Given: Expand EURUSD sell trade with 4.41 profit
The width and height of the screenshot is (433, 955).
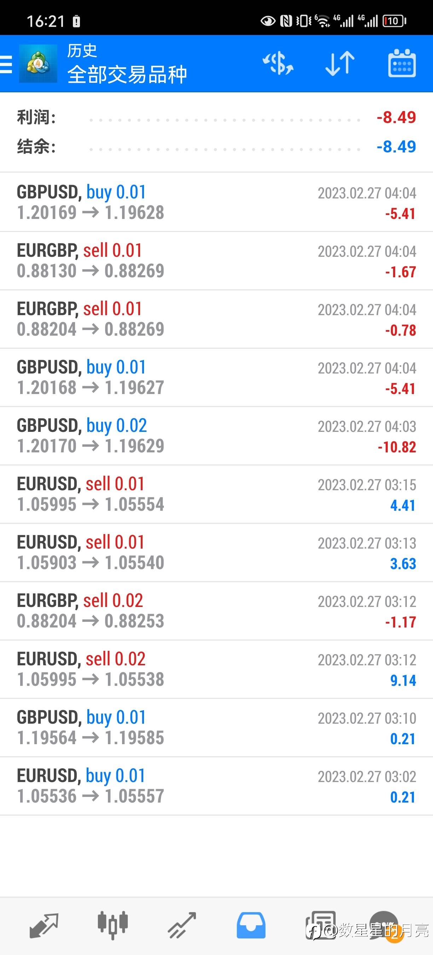Looking at the screenshot, I should coord(216,494).
